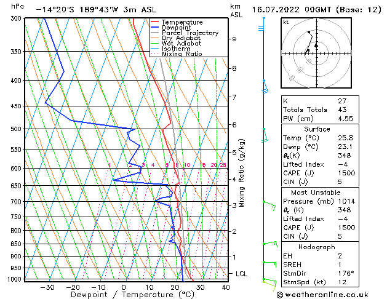Click the -30 temperature axis label
This screenshot has height=299, width=387.
tap(47, 287)
